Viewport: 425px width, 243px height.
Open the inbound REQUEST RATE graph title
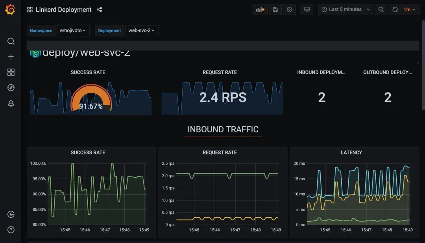(x=220, y=153)
